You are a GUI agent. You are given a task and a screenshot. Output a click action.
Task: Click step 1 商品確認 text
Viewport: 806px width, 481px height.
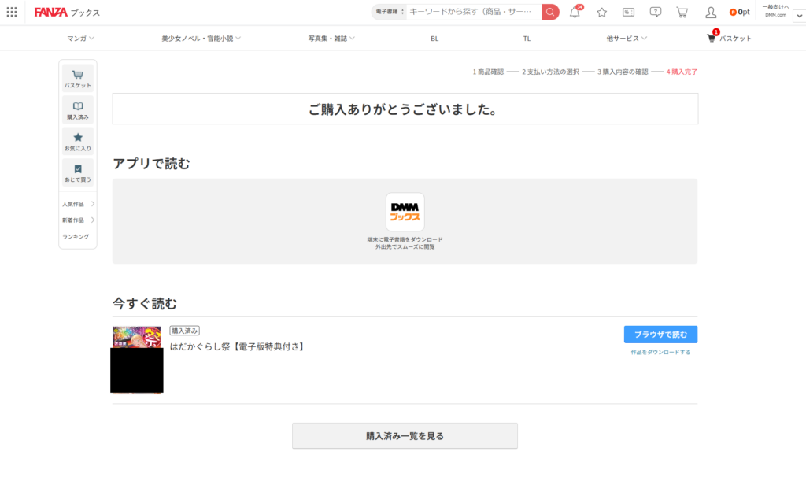pyautogui.click(x=488, y=72)
